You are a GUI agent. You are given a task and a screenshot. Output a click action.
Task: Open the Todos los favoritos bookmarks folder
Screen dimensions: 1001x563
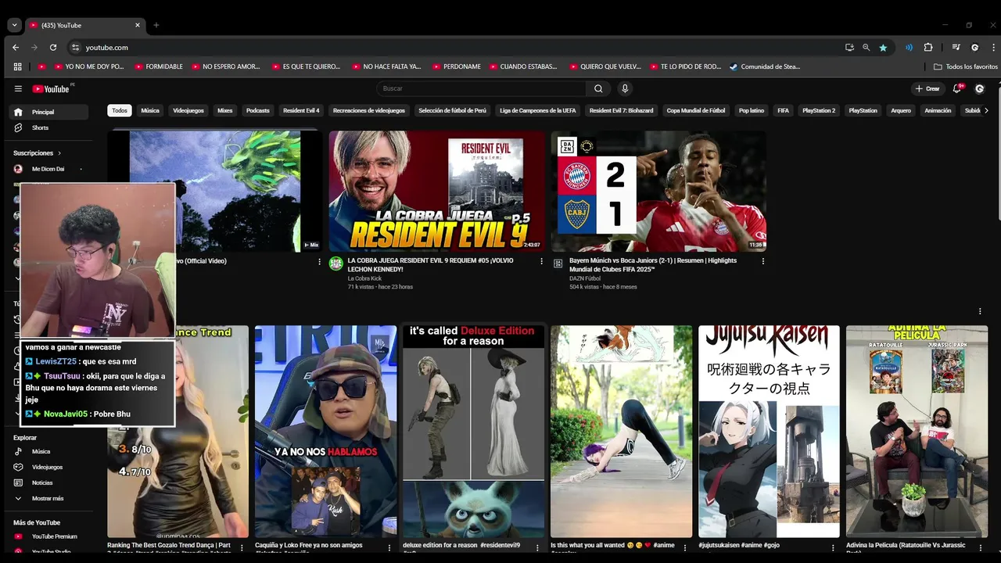point(966,66)
